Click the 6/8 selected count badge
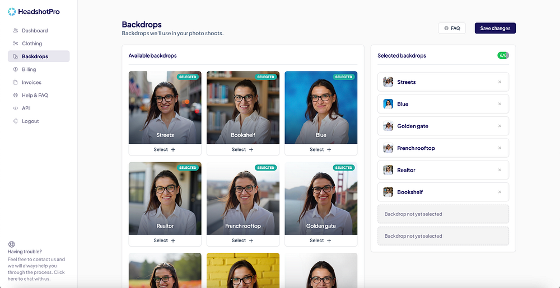The height and width of the screenshot is (288, 560). pos(503,55)
